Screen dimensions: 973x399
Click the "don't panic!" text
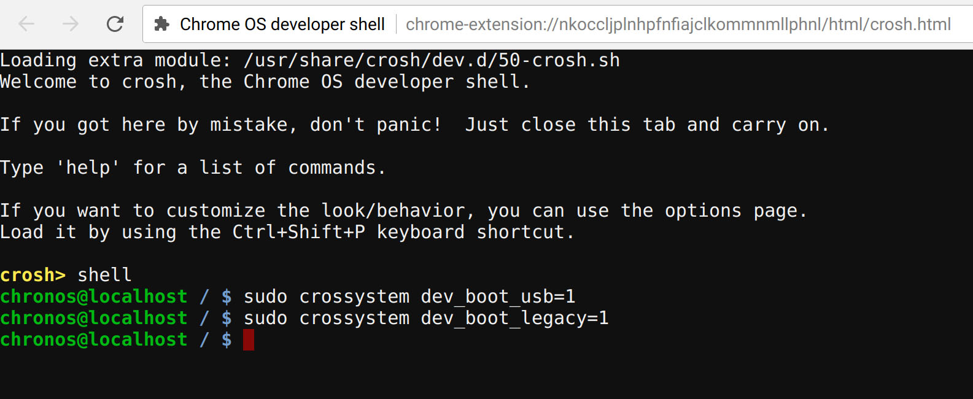click(x=375, y=125)
